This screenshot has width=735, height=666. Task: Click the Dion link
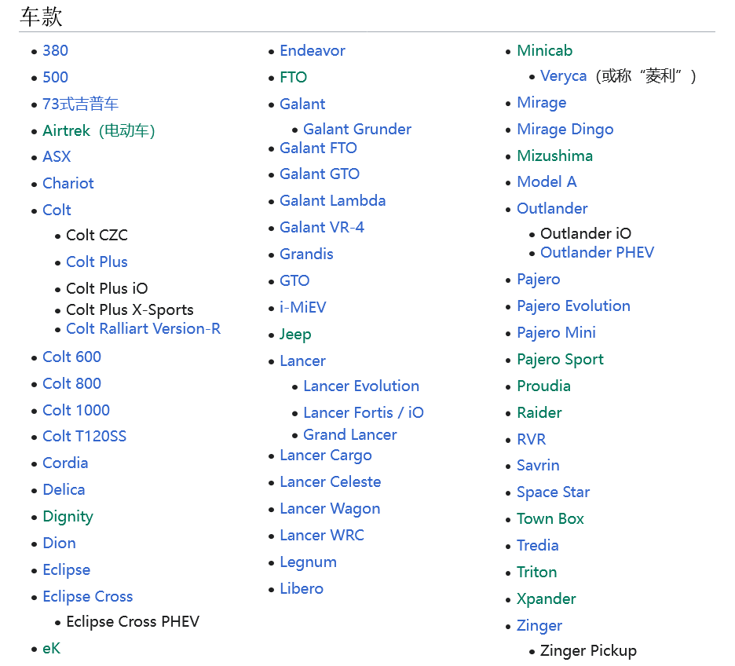[x=59, y=543]
